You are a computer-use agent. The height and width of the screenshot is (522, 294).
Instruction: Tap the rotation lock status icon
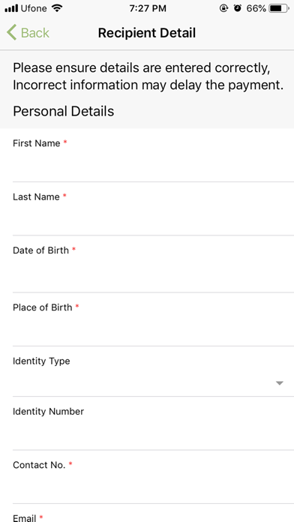point(223,8)
